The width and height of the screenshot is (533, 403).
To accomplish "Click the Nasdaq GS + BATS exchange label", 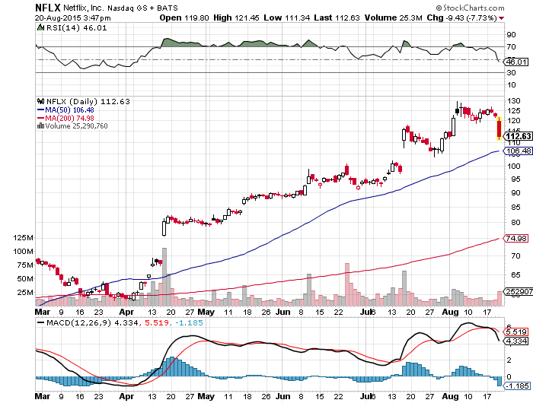I will pos(143,8).
